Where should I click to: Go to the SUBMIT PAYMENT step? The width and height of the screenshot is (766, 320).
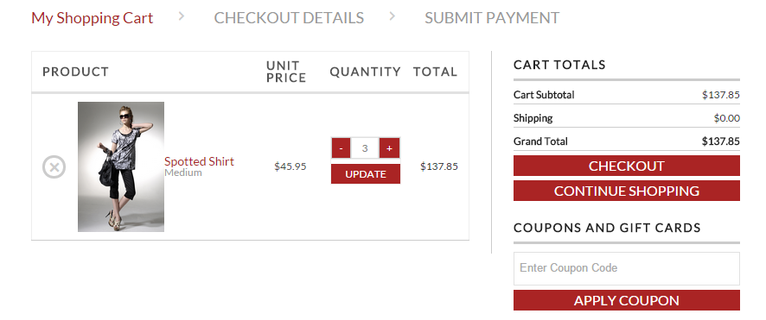click(x=492, y=18)
